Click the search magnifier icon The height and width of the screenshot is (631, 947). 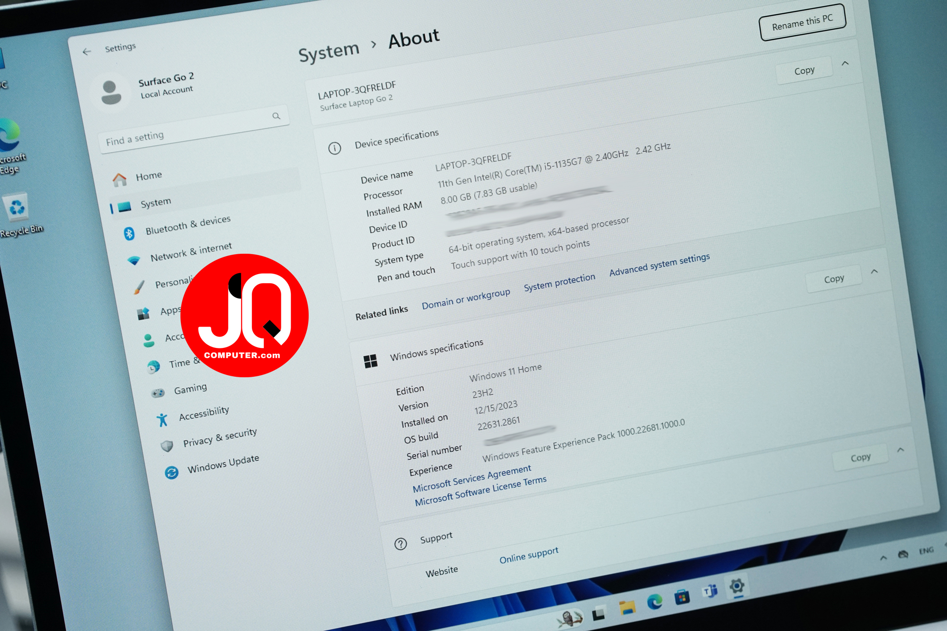(276, 116)
